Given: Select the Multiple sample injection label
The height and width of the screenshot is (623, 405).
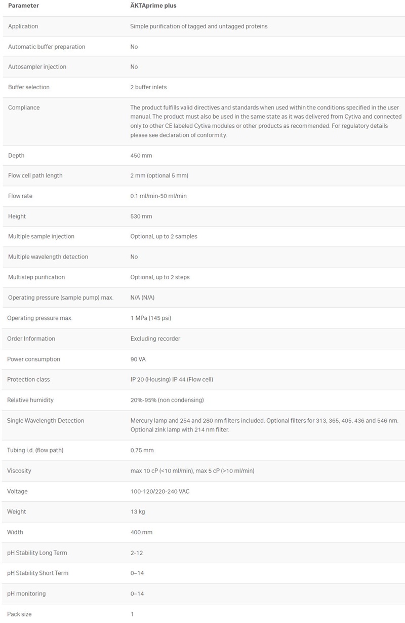Looking at the screenshot, I should coord(41,237).
